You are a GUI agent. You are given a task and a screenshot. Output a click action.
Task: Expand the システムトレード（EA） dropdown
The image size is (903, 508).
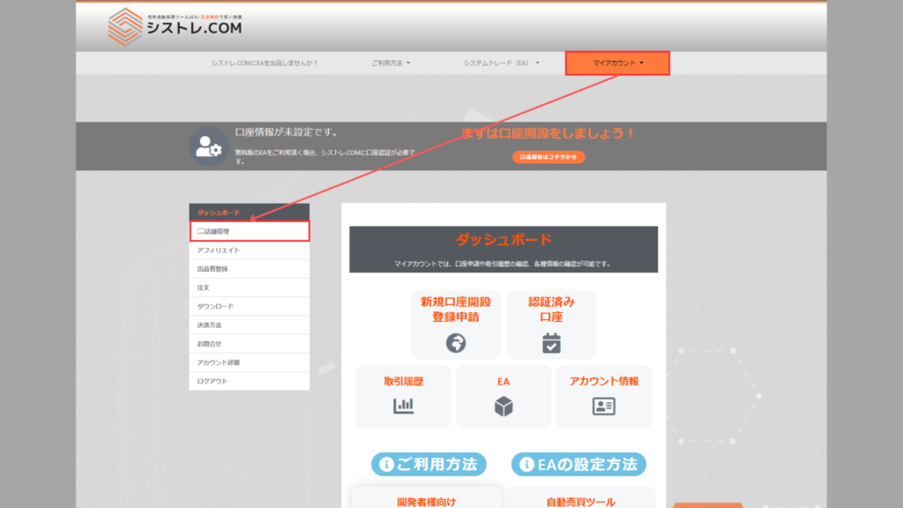[502, 63]
